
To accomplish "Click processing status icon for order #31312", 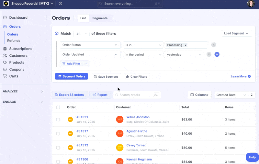I will tap(70, 148).
